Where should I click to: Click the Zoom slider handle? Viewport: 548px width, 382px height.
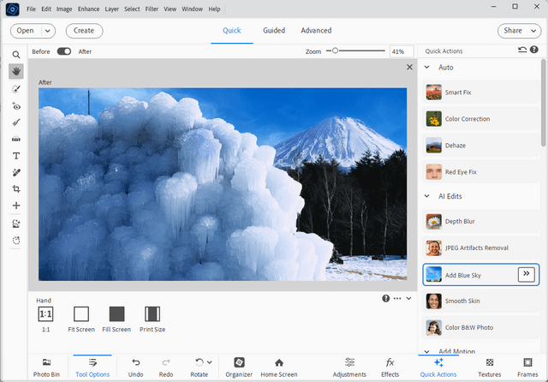tap(335, 51)
